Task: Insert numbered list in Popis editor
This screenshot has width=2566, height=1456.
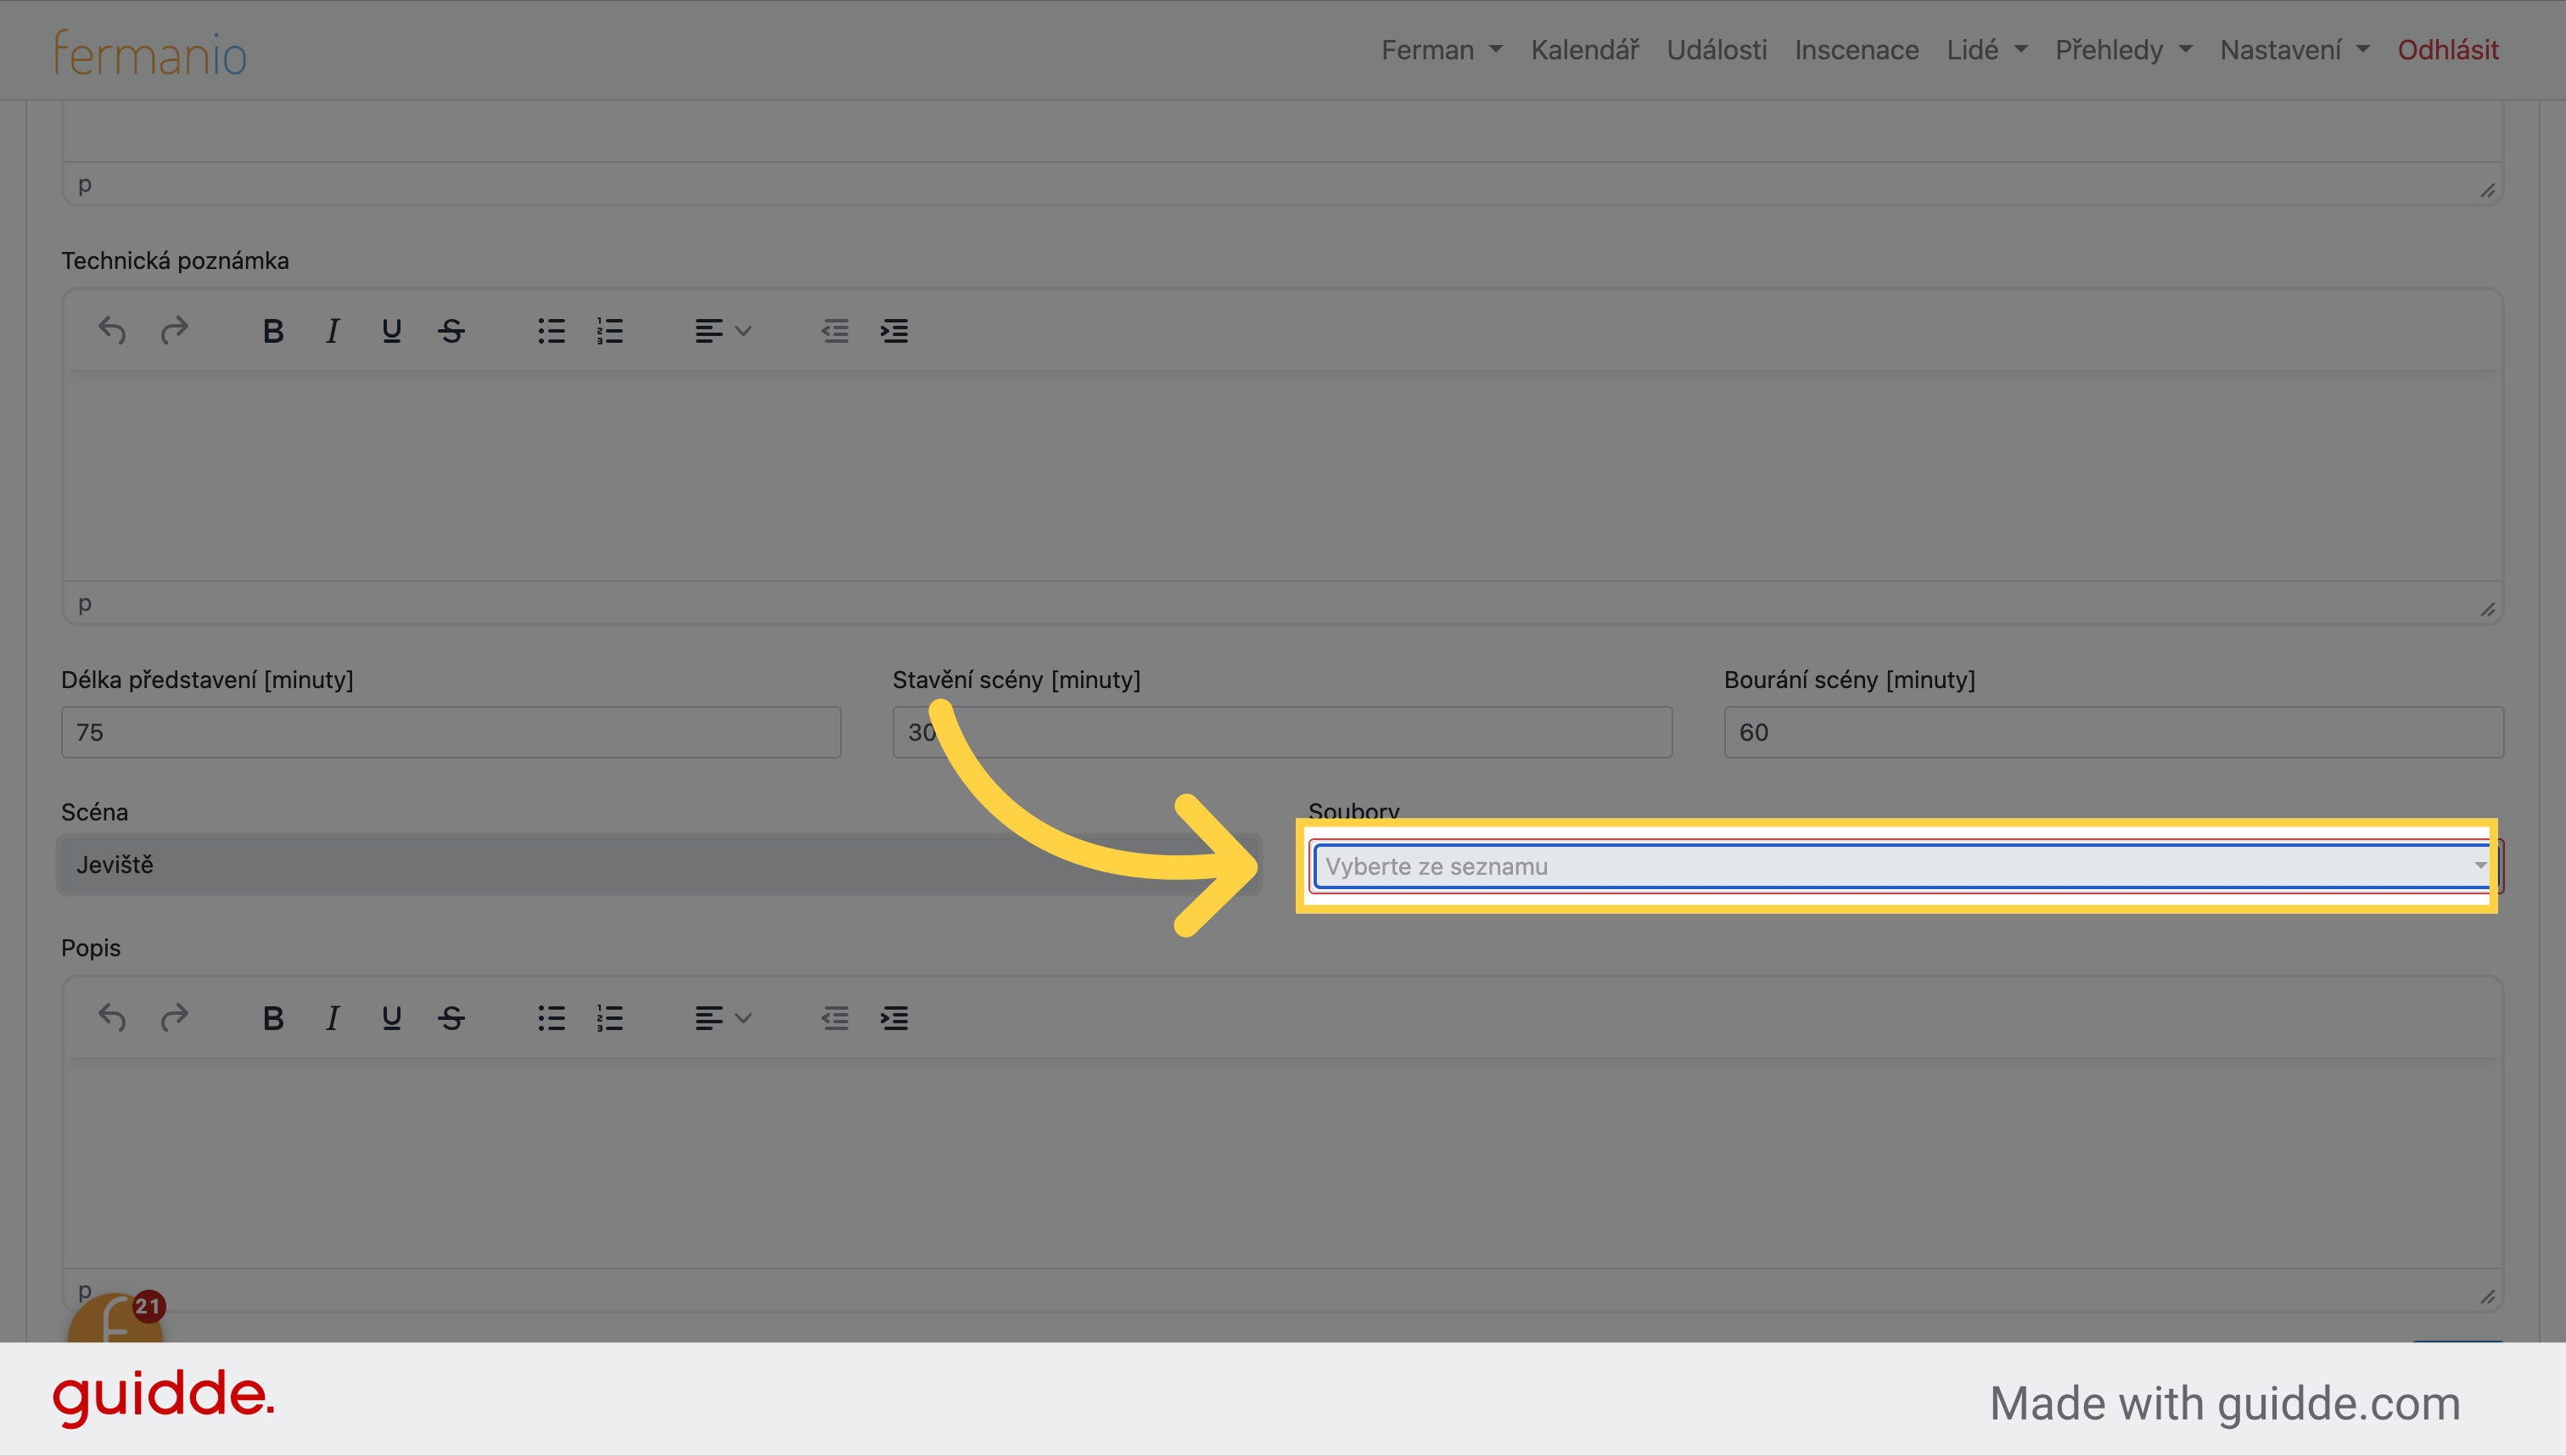Action: [x=610, y=1018]
